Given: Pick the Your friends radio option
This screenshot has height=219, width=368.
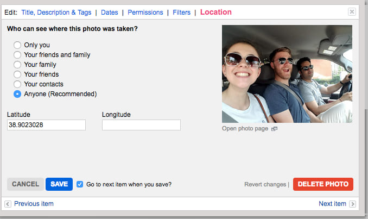Looking at the screenshot, I should click(x=17, y=74).
